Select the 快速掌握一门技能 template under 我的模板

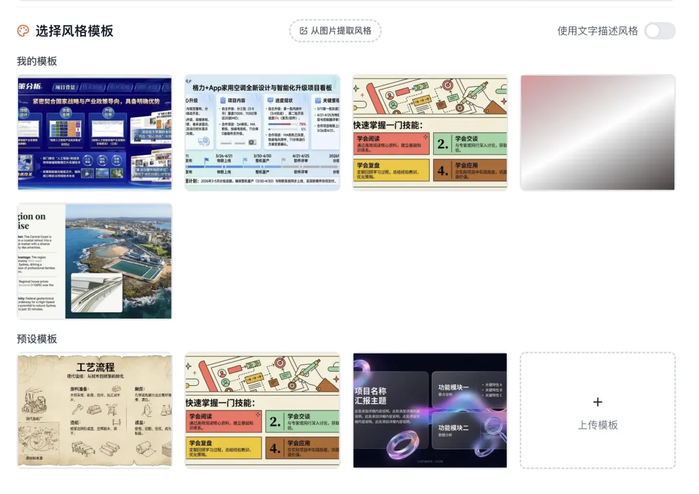click(430, 133)
